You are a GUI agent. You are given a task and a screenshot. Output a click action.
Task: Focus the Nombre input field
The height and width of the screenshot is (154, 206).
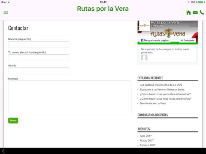(39, 44)
